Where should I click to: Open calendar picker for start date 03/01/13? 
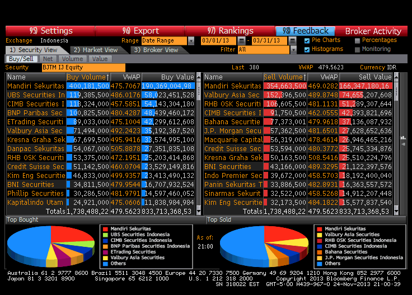pyautogui.click(x=241, y=41)
